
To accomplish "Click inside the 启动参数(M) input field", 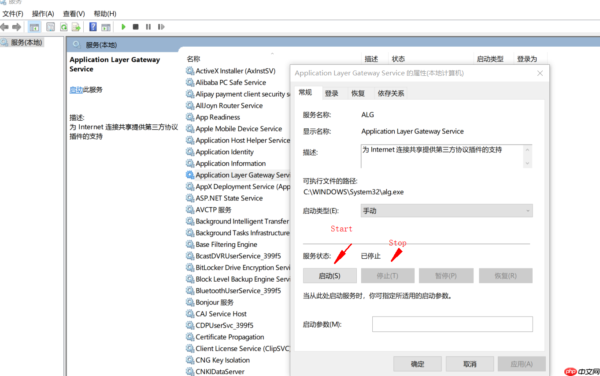I will click(452, 324).
